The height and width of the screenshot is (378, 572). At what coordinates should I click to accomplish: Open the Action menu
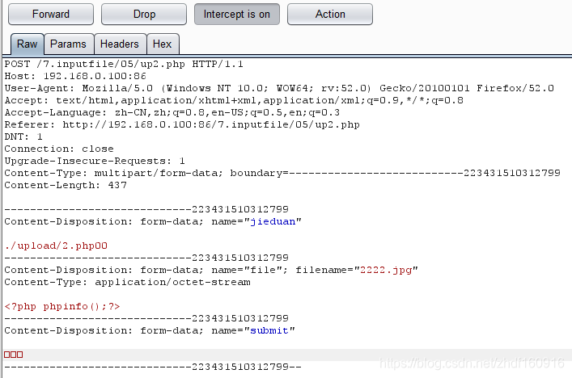tap(330, 14)
